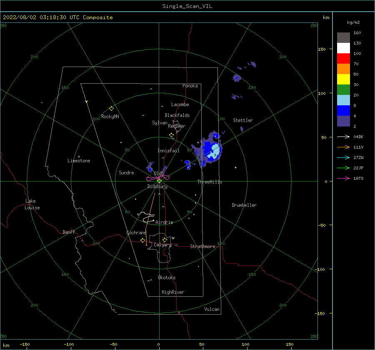Click the 2022/08/02 03:18:30 UTC Composite timestamp

click(57, 17)
